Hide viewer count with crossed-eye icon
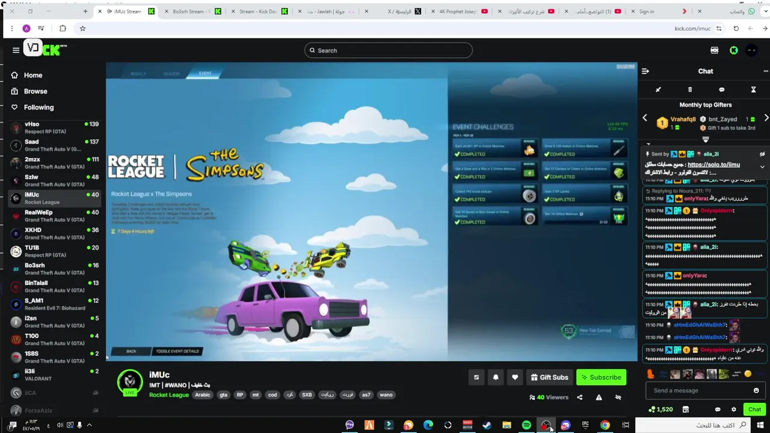The width and height of the screenshot is (770, 433). pos(618,397)
